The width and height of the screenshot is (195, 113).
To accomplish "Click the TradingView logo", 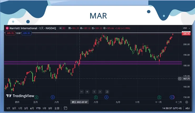I will (20, 96).
